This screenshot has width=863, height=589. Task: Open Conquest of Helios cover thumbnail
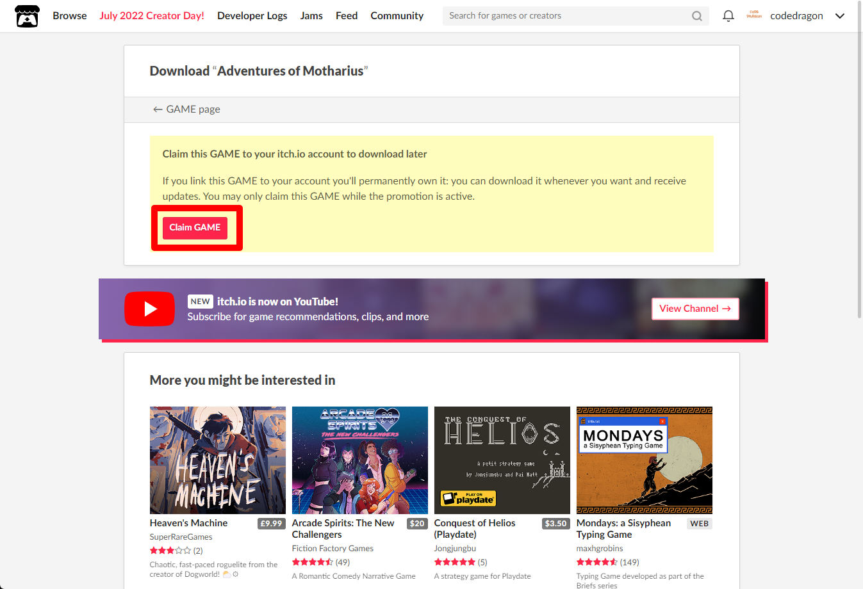click(x=502, y=460)
